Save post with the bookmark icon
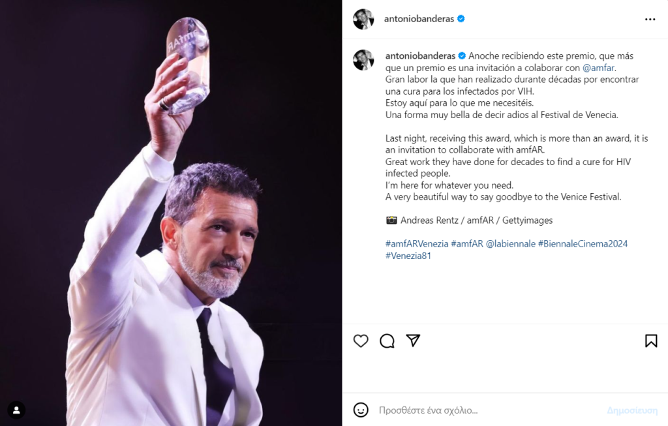Viewport: 668px width, 426px height. [x=650, y=341]
